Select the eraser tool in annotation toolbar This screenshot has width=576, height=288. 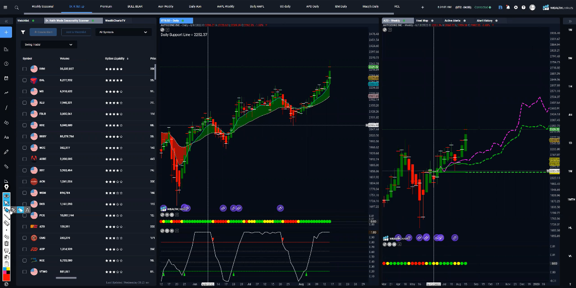tap(6, 223)
